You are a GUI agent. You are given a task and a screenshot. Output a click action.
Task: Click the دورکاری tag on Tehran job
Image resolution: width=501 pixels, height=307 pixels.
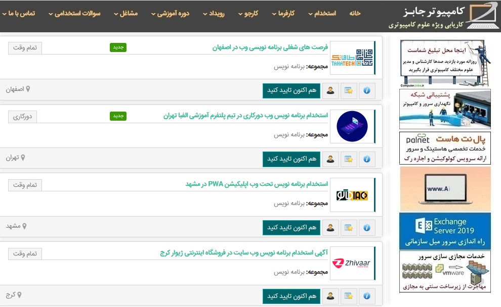tap(22, 117)
